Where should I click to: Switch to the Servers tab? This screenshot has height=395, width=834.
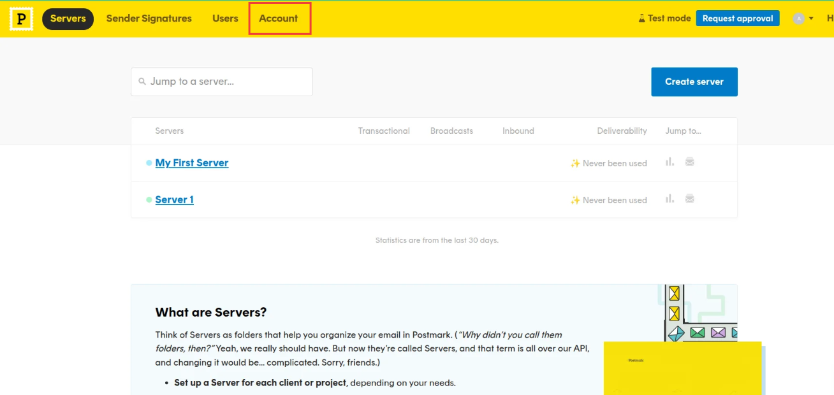pyautogui.click(x=68, y=18)
